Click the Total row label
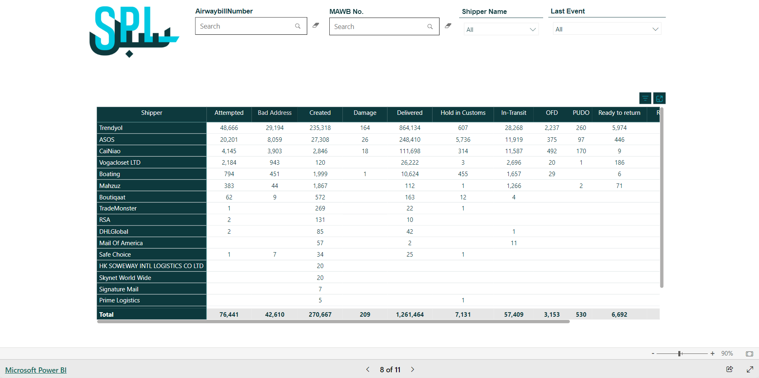The width and height of the screenshot is (759, 378). pyautogui.click(x=106, y=315)
